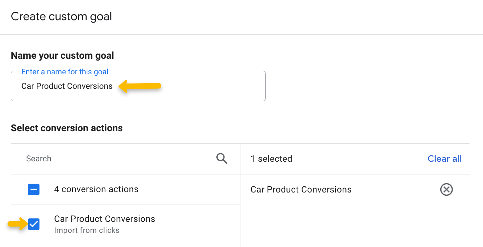Click the Create custom goal title

[x=62, y=17]
